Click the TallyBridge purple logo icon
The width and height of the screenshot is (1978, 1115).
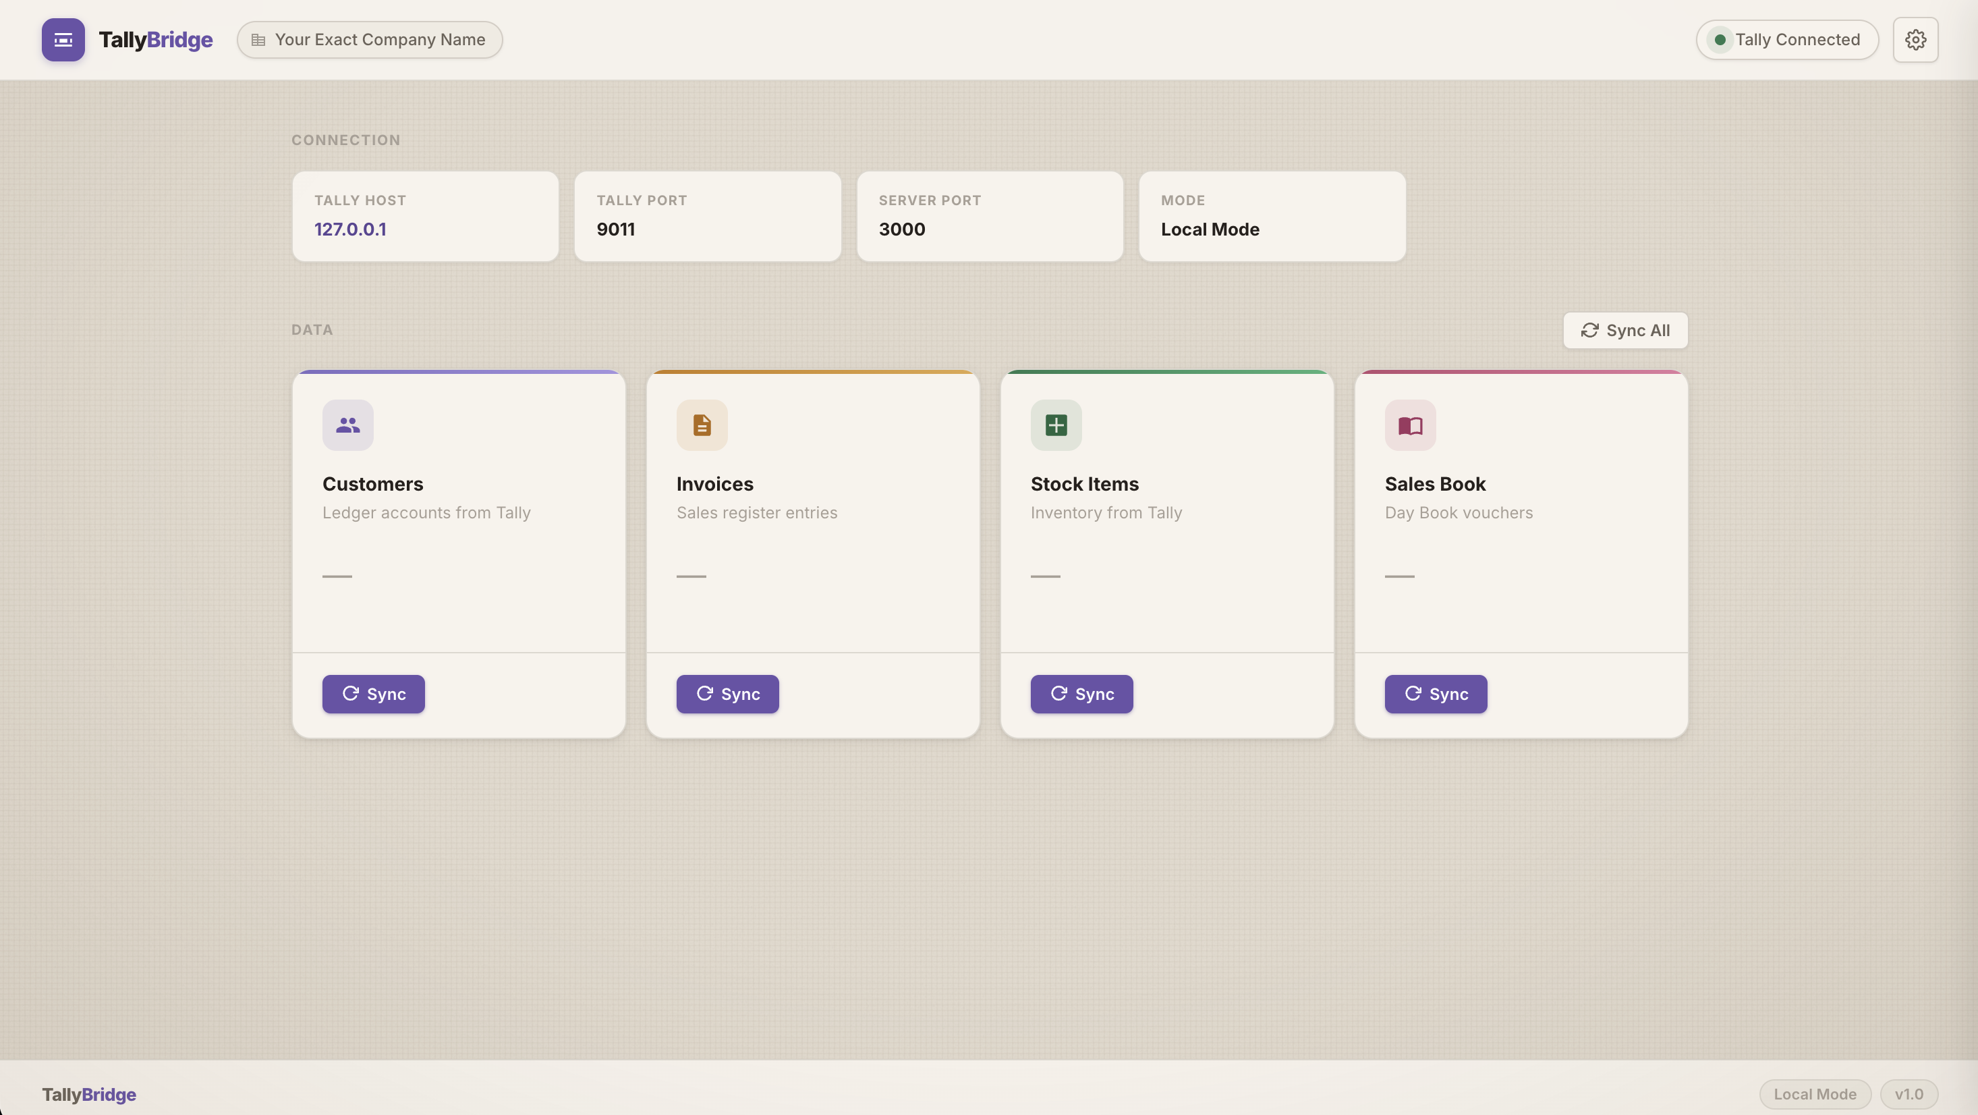(x=63, y=40)
